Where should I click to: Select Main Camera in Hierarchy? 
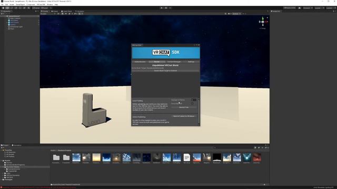pyautogui.click(x=15, y=18)
